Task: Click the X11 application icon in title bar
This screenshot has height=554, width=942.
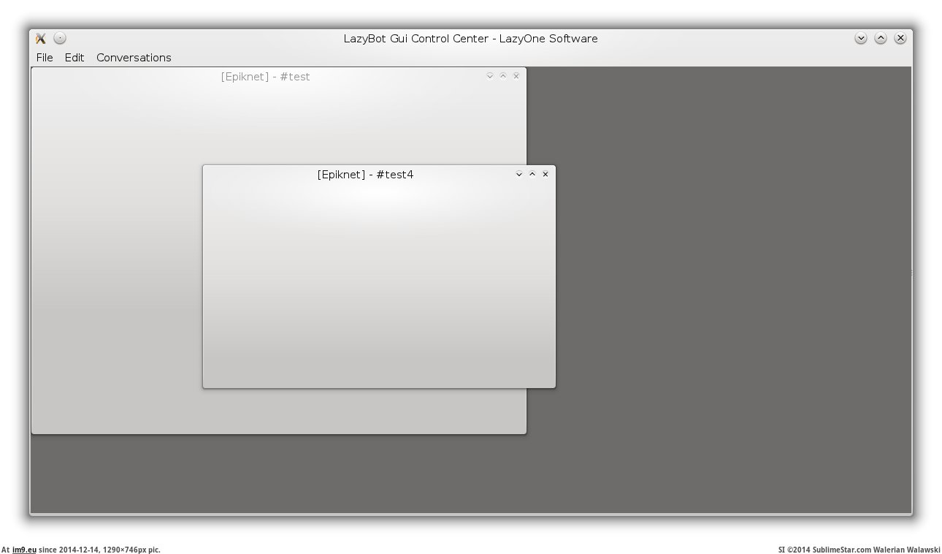Action: click(41, 39)
